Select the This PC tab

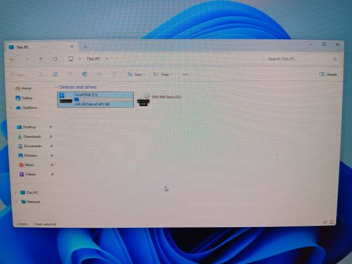click(40, 47)
